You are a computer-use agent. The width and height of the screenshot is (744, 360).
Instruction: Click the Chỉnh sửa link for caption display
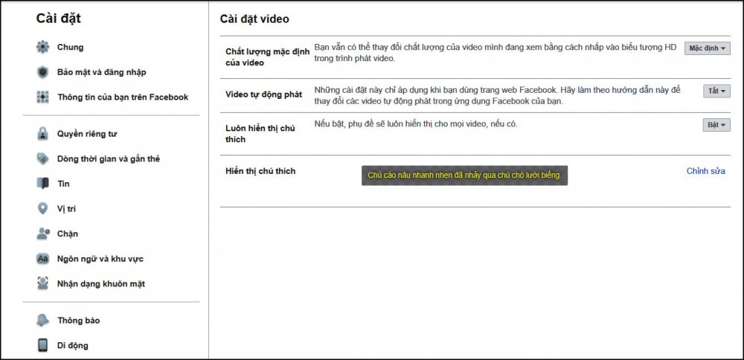[705, 171]
